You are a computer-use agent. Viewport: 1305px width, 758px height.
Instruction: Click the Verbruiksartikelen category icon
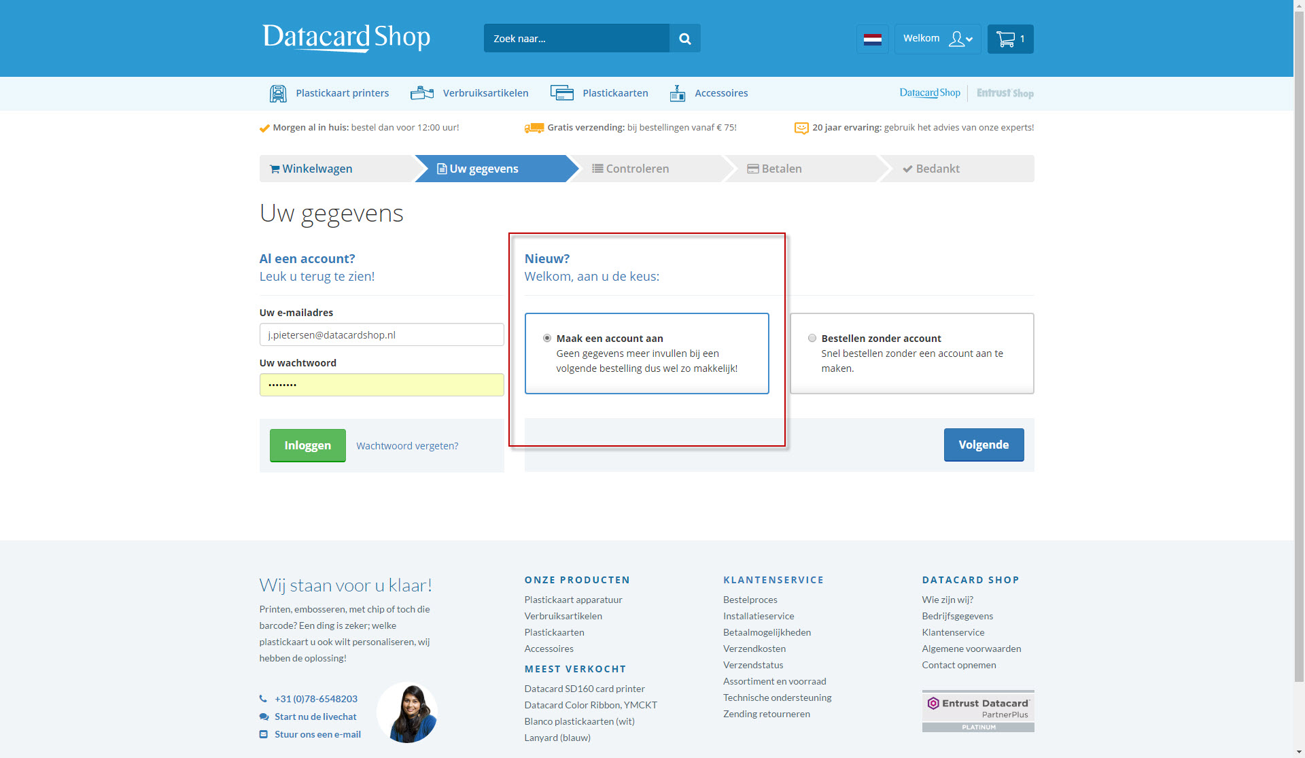(x=422, y=93)
